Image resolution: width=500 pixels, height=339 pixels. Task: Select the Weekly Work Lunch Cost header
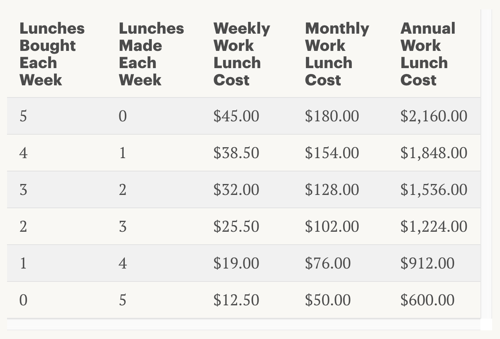click(241, 54)
